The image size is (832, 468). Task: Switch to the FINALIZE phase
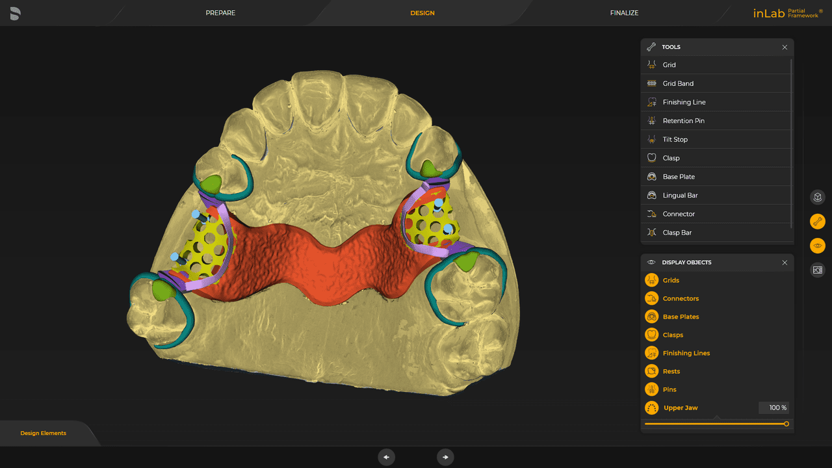point(623,12)
